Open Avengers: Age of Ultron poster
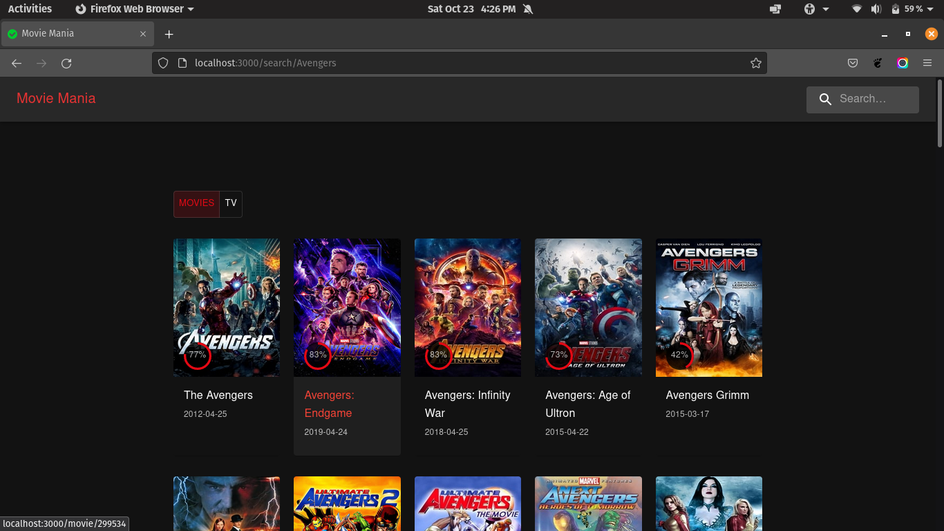944x531 pixels. point(588,308)
